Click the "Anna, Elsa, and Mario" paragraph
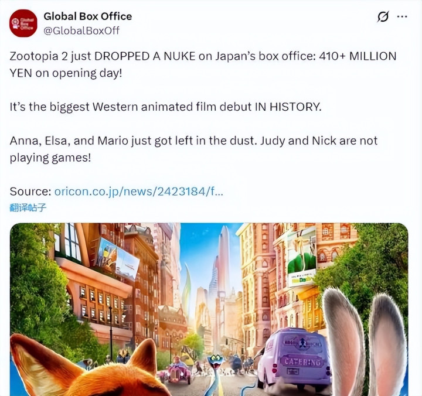422x396 pixels. 193,149
